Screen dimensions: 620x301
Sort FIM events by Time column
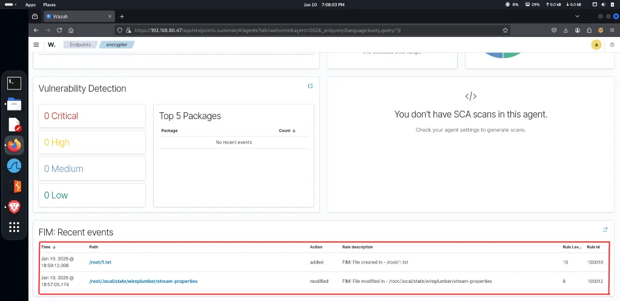coord(48,247)
